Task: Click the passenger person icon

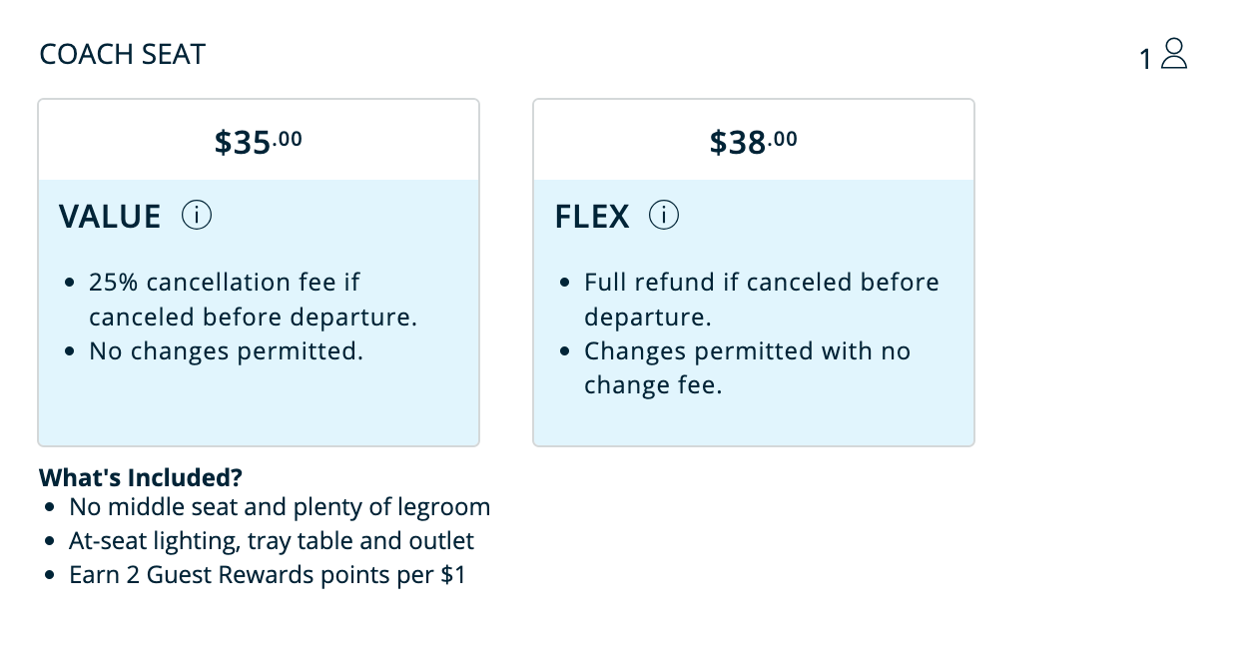Action: click(x=1175, y=54)
